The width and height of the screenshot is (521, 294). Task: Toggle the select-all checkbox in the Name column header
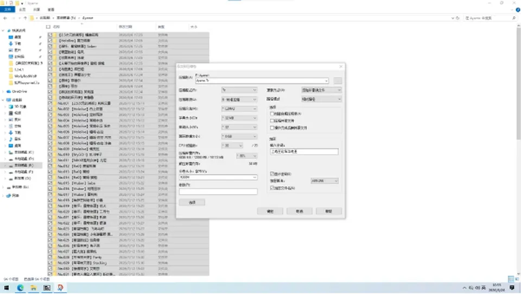(48, 27)
